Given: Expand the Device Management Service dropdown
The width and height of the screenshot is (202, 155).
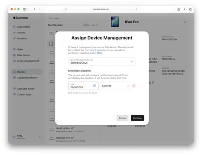Looking at the screenshot, I should tap(102, 61).
